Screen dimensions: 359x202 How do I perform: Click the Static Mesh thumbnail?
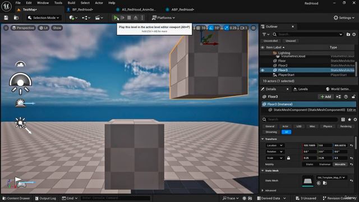click(x=308, y=181)
